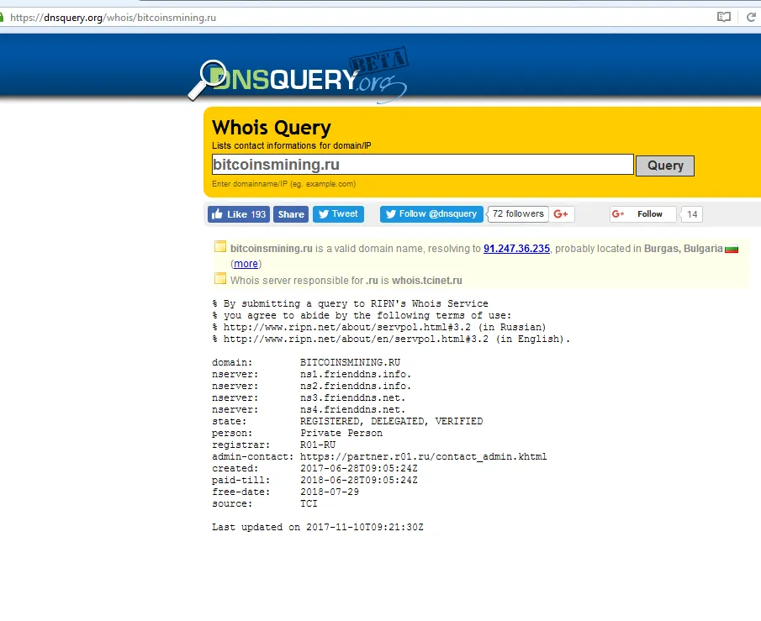Viewport: 761px width, 621px height.
Task: Open the 91.247.36.235 IP link
Action: tap(516, 249)
